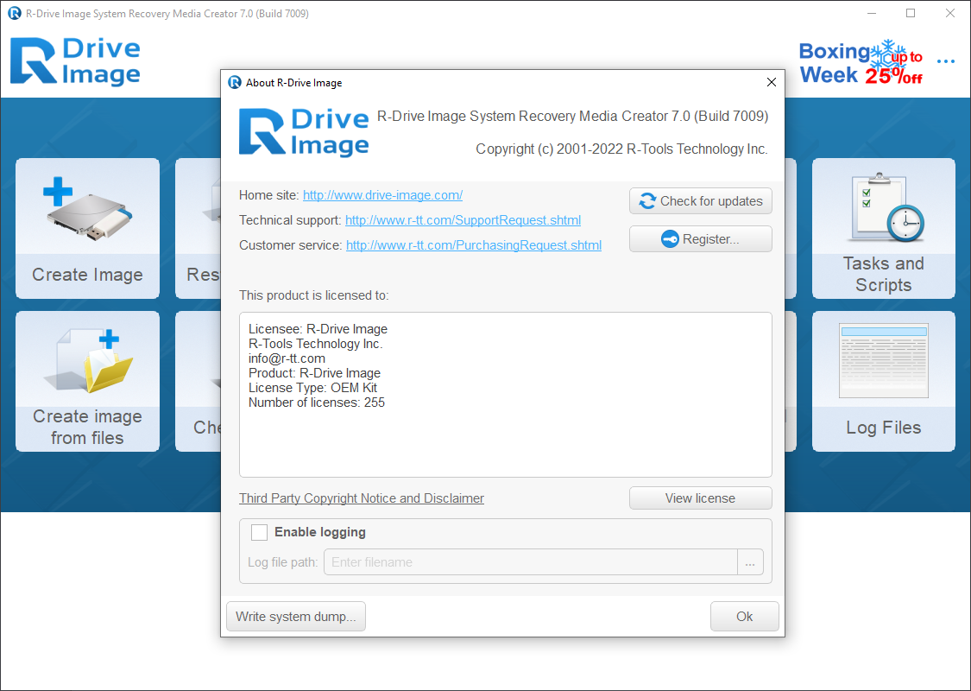This screenshot has height=691, width=971.
Task: Click the app icon in About dialog title bar
Action: click(x=234, y=82)
